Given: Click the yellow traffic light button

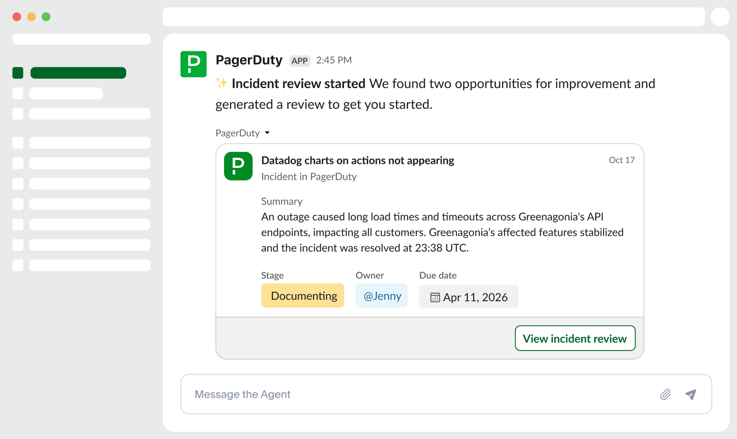Looking at the screenshot, I should click(31, 17).
